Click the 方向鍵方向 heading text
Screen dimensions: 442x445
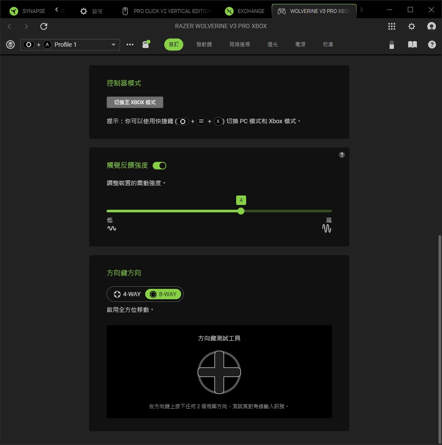pyautogui.click(x=124, y=273)
